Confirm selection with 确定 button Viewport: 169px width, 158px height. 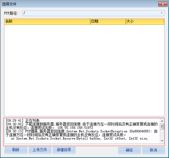click(129, 150)
